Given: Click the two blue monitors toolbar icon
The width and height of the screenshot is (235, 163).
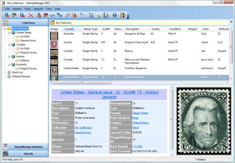Looking at the screenshot, I should [59, 15].
